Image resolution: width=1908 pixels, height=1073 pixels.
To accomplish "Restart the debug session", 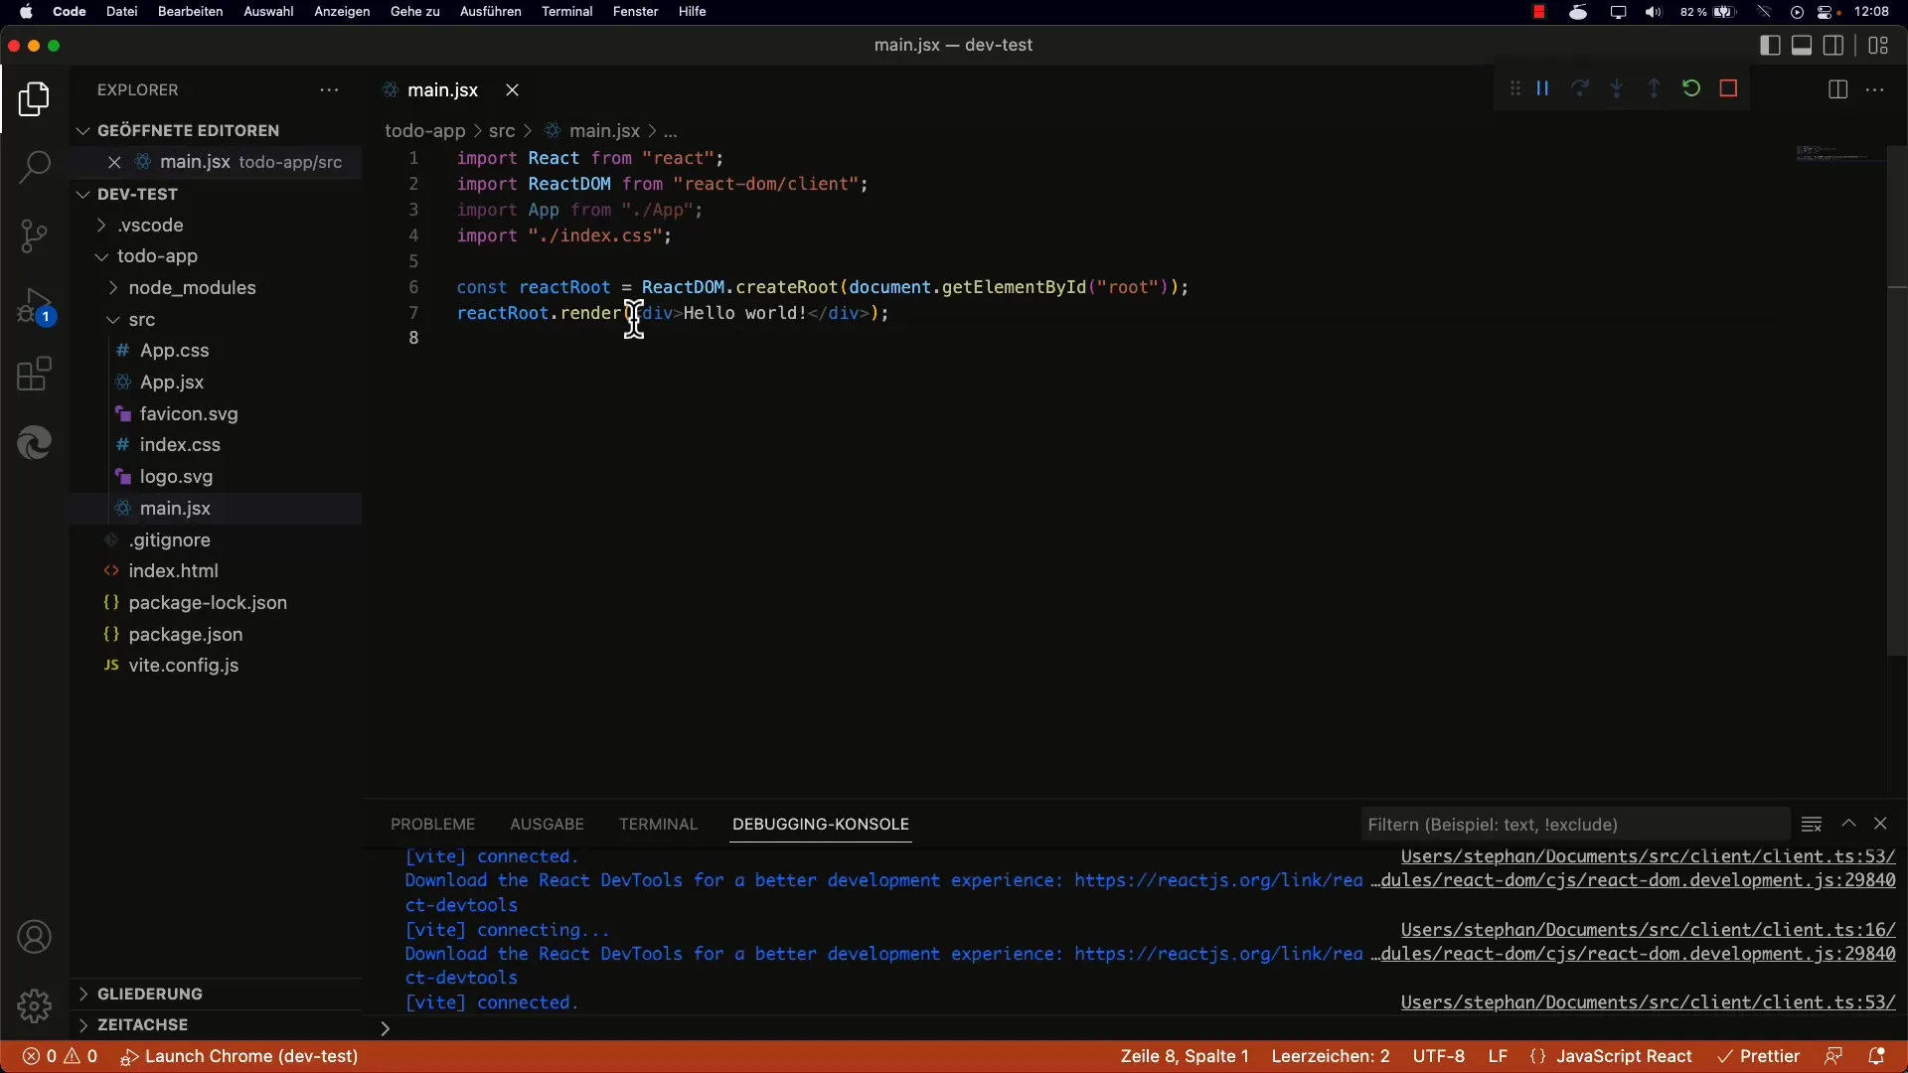I will tap(1691, 88).
